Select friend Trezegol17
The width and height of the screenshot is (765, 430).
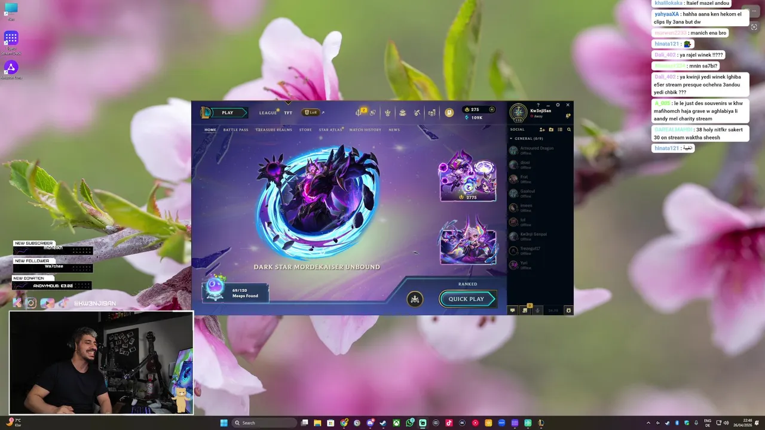coord(540,250)
